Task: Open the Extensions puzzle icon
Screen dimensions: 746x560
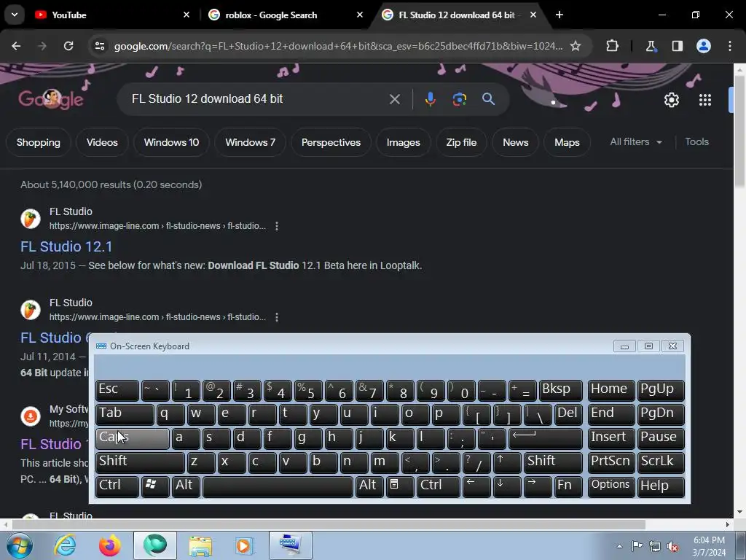Action: (612, 46)
